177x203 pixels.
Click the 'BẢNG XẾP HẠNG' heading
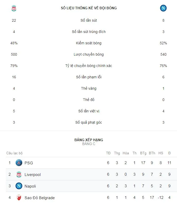89,140
